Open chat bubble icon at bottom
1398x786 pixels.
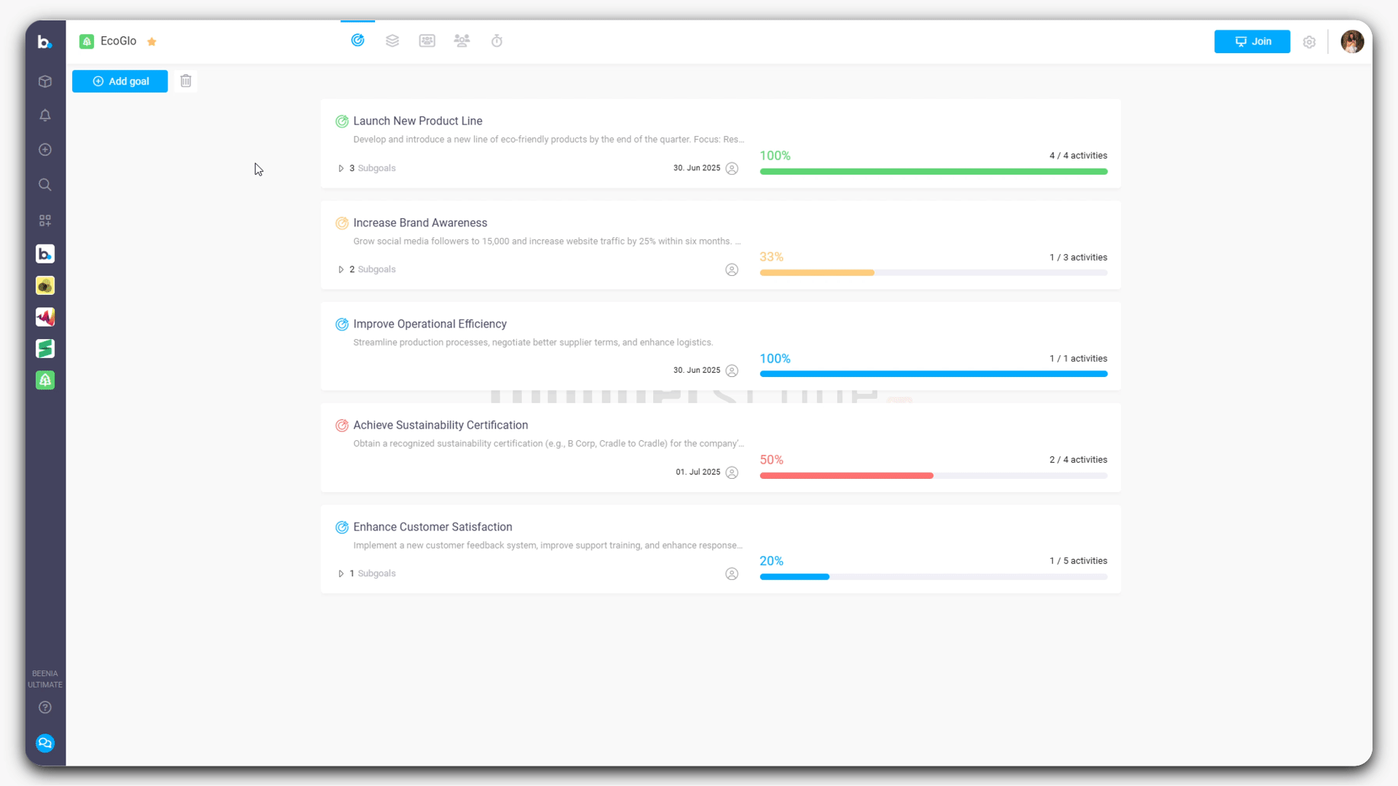[x=45, y=743]
